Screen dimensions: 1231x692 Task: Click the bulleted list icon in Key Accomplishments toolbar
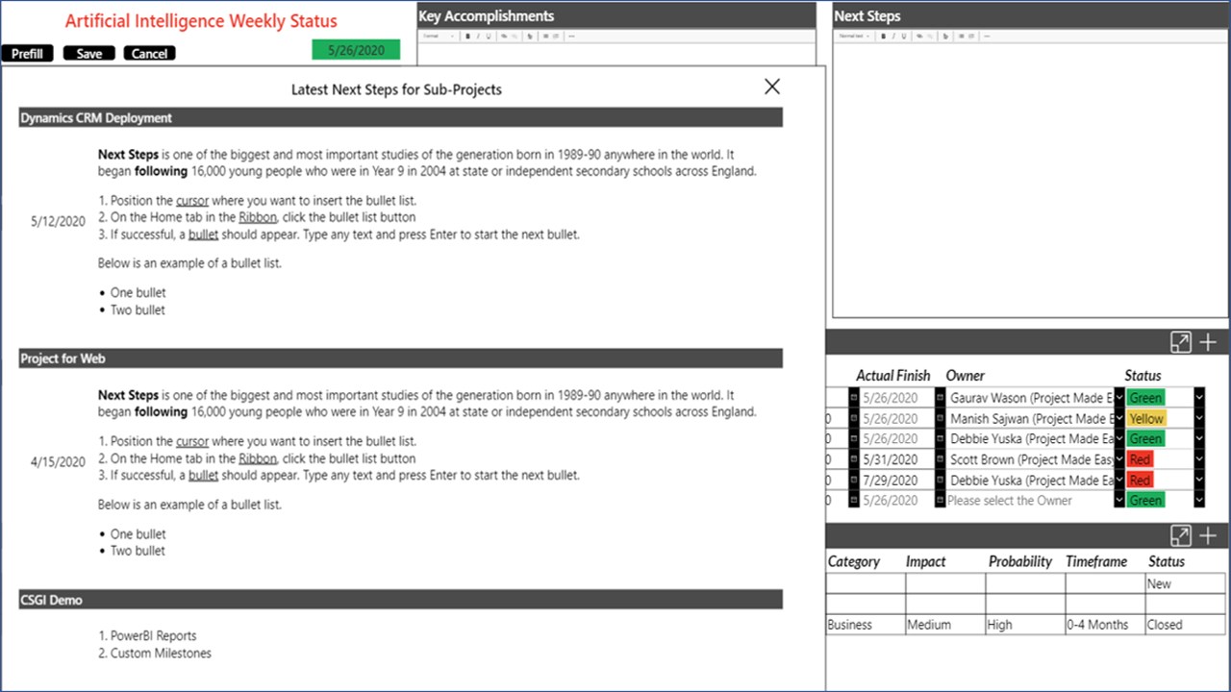click(546, 37)
